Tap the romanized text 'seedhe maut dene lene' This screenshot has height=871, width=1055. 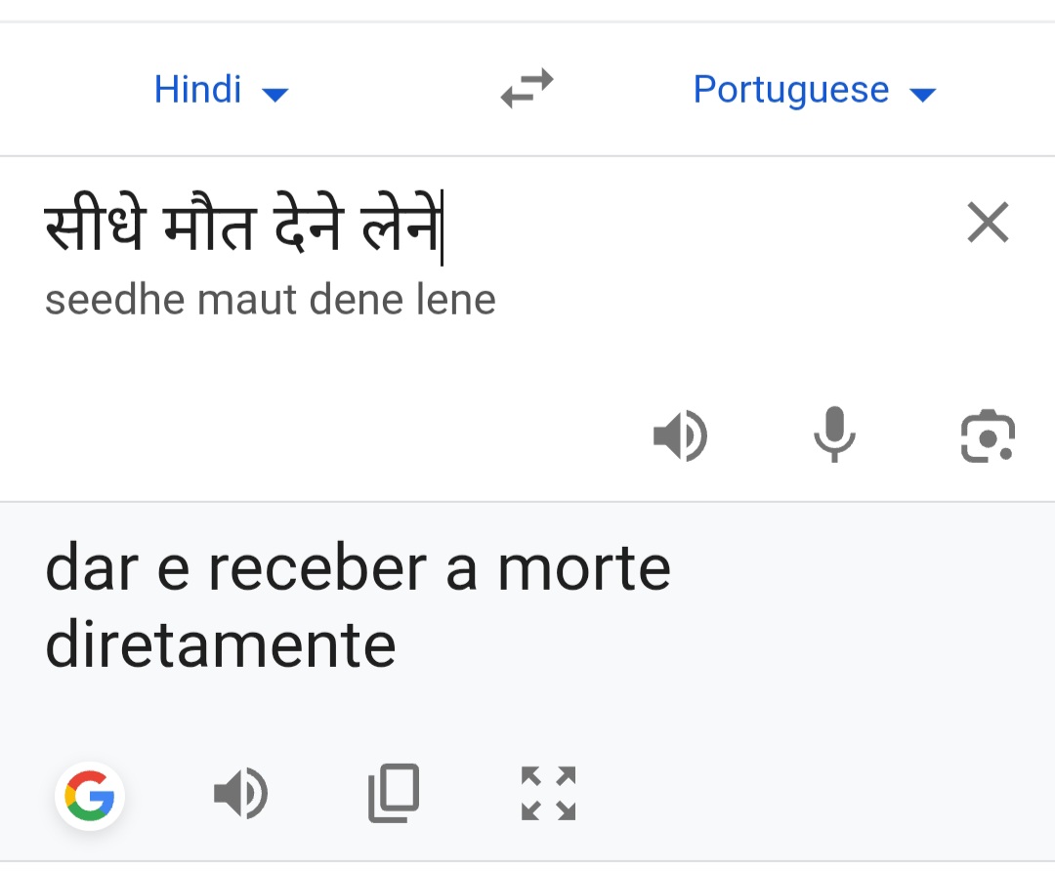[x=271, y=300]
